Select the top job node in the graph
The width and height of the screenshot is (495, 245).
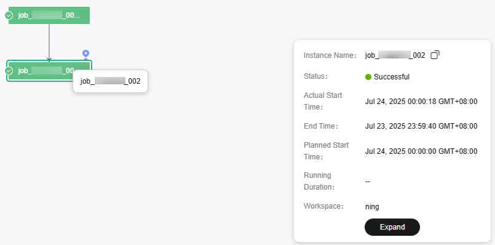coord(49,15)
